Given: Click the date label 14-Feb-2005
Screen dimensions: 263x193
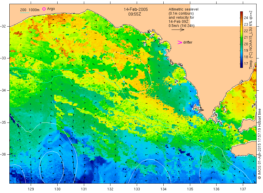Looking at the screenshot, I should tap(136, 10).
